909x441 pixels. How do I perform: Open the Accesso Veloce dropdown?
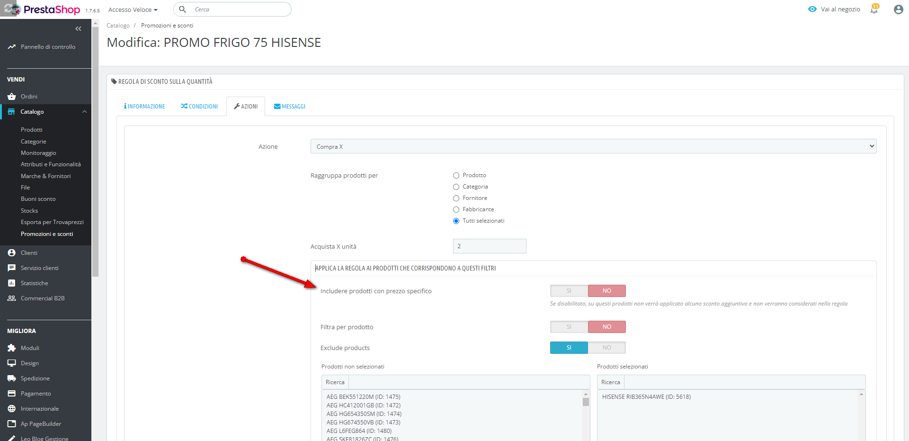[133, 9]
